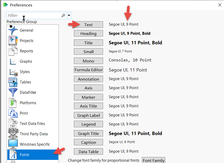Screen dimensions: 224x163
Task: Change the Small font button
Action: click(88, 52)
